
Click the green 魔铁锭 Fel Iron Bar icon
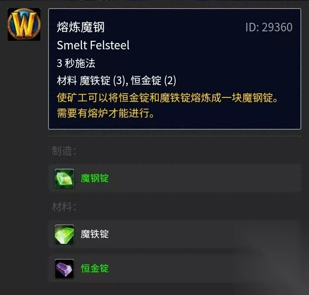tap(64, 234)
